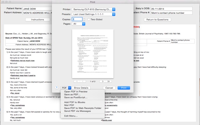Click 'Mom's contact phone number' table cell
Image resolution: width=200 pixels, height=125 pixels.
[182, 41]
